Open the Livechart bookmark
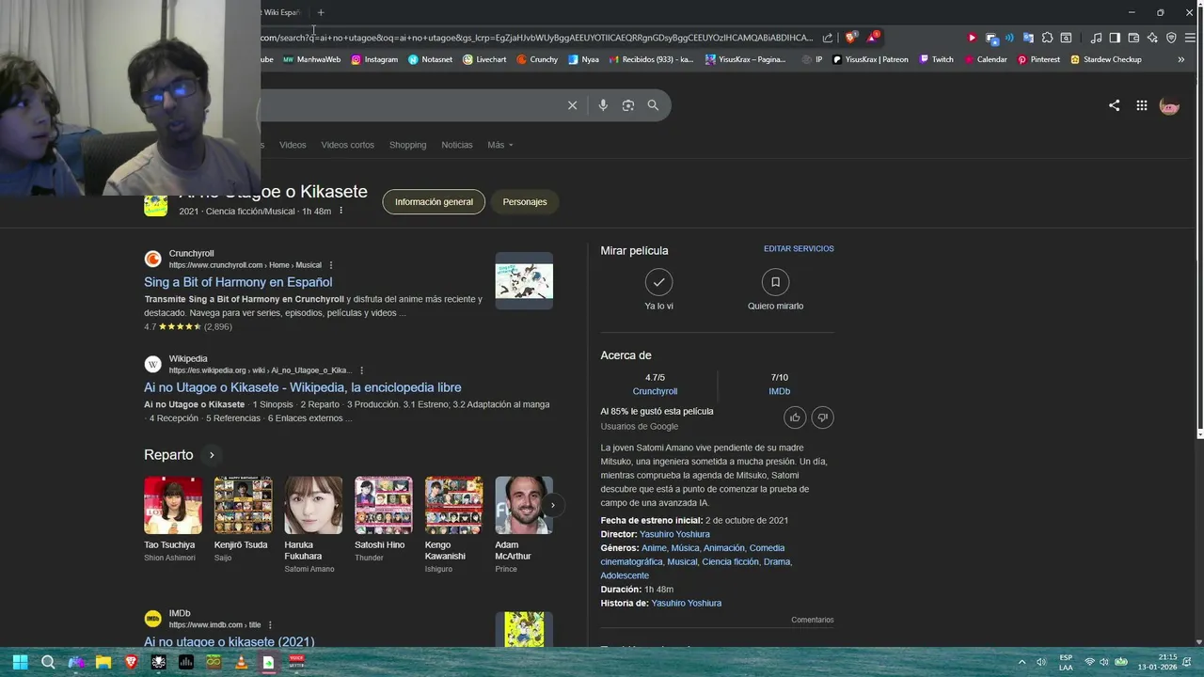Image resolution: width=1204 pixels, height=677 pixels. (x=483, y=59)
